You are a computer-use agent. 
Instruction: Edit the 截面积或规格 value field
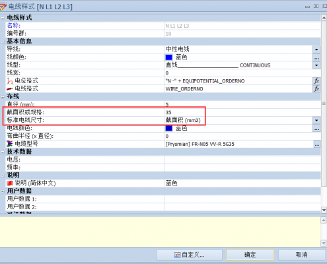242,112
